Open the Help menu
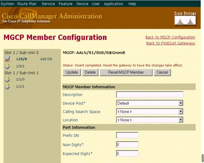204x163 pixels. (x=132, y=4)
